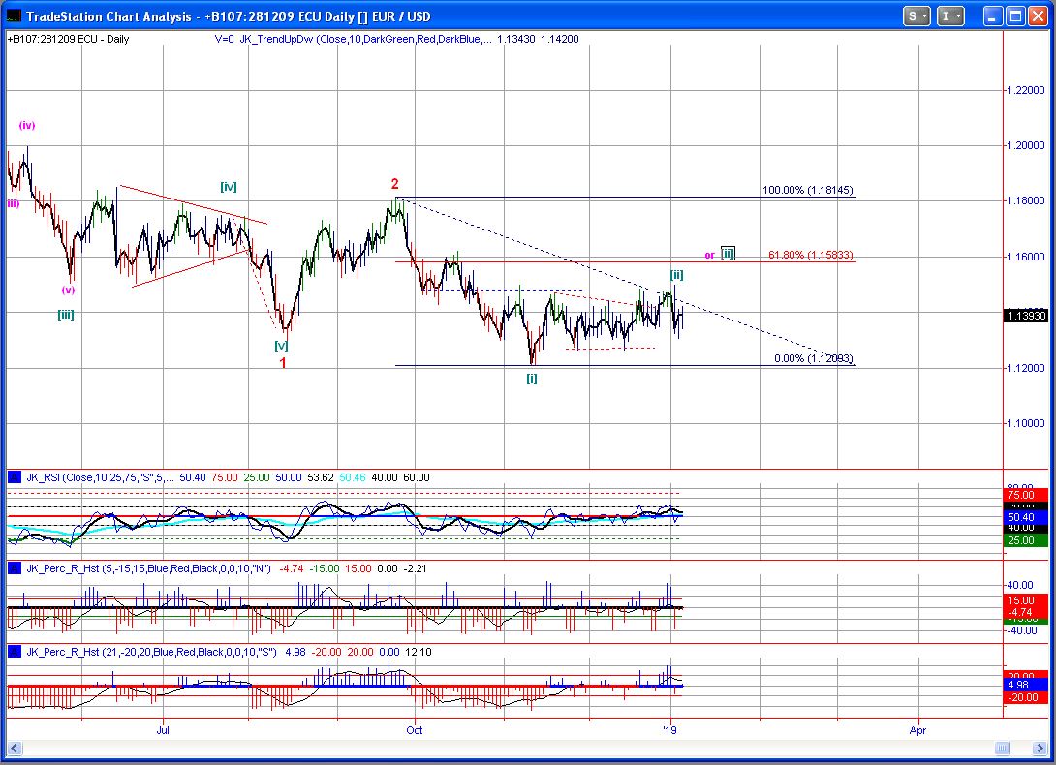
Task: Click the alert icon beside JK_RSI
Action: pyautogui.click(x=15, y=477)
